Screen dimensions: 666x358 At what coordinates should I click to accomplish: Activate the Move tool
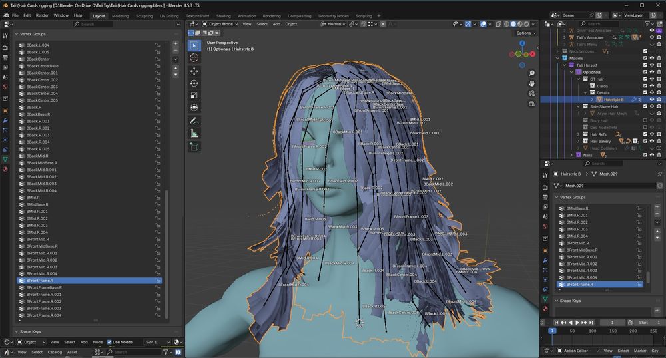(x=194, y=71)
